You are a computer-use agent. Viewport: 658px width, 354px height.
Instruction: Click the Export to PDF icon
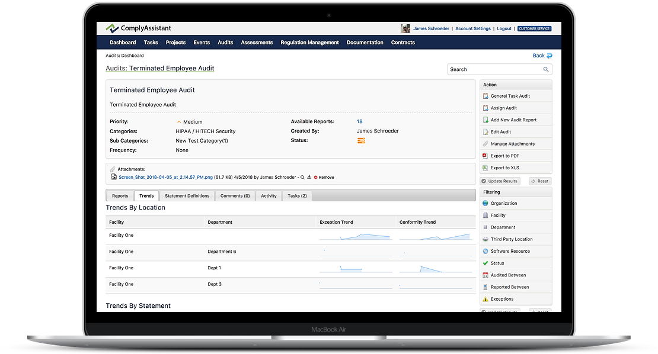[485, 156]
